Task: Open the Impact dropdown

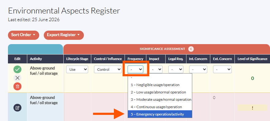Action: click(x=156, y=70)
